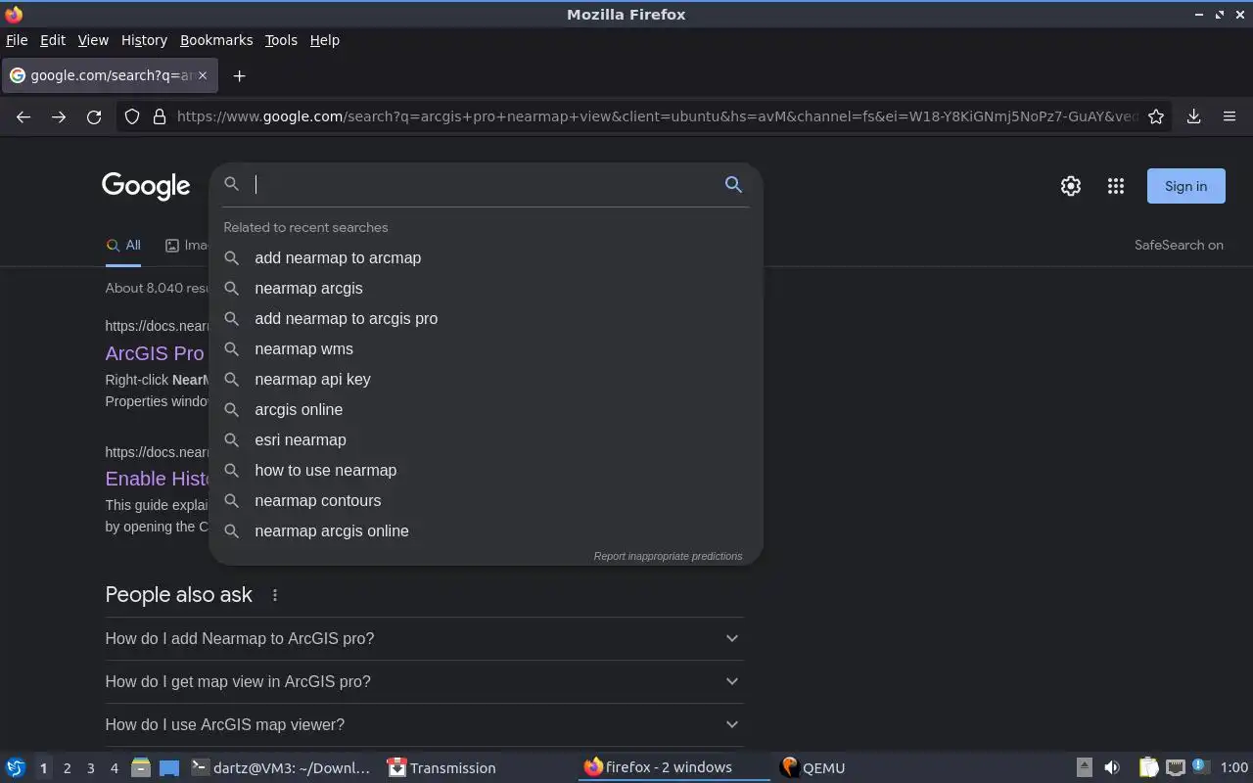Open the Edit menu
1253x783 pixels.
tap(53, 40)
